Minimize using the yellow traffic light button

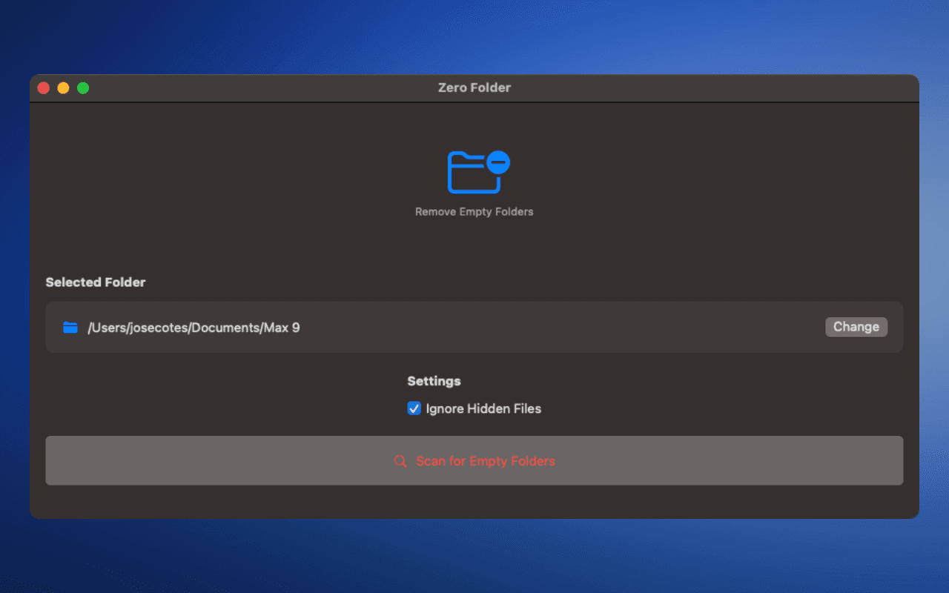click(63, 87)
